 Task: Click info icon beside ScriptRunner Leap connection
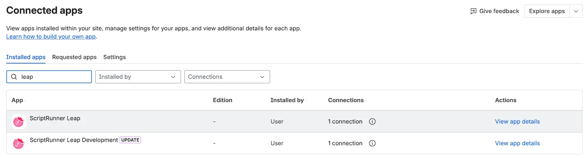[372, 121]
